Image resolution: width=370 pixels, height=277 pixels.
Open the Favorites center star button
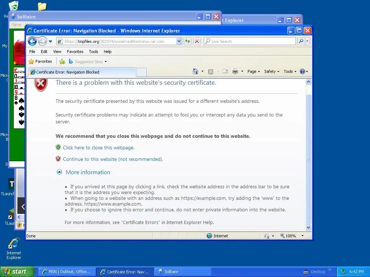40,61
